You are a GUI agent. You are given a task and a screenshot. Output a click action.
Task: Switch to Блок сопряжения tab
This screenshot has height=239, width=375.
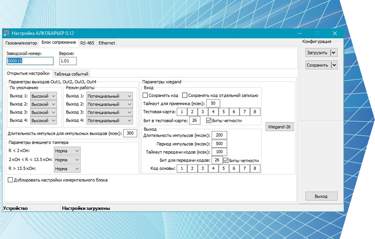pyautogui.click(x=59, y=42)
